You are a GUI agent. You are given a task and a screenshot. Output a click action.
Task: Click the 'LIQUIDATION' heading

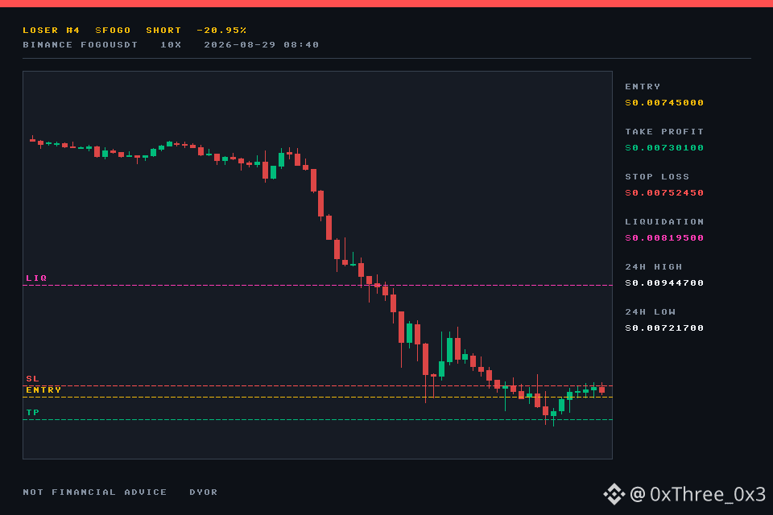coord(664,222)
